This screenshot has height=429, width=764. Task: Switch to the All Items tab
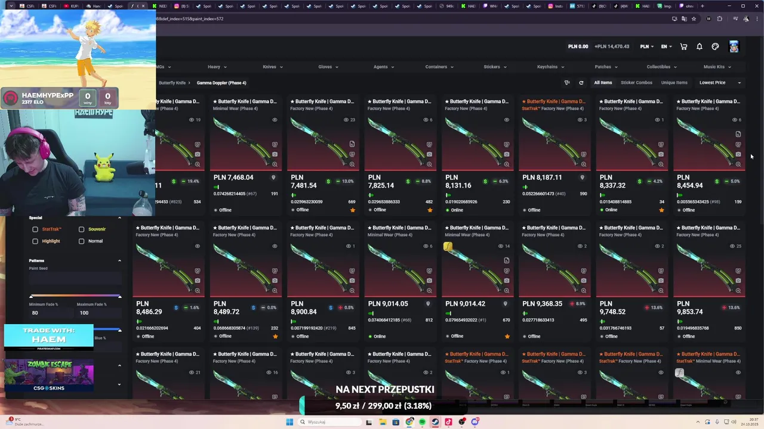pyautogui.click(x=603, y=83)
